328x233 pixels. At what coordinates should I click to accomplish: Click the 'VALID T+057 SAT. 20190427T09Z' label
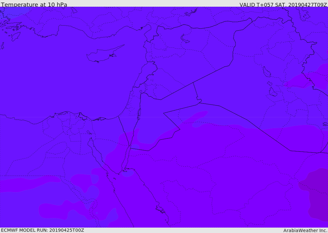[283, 5]
